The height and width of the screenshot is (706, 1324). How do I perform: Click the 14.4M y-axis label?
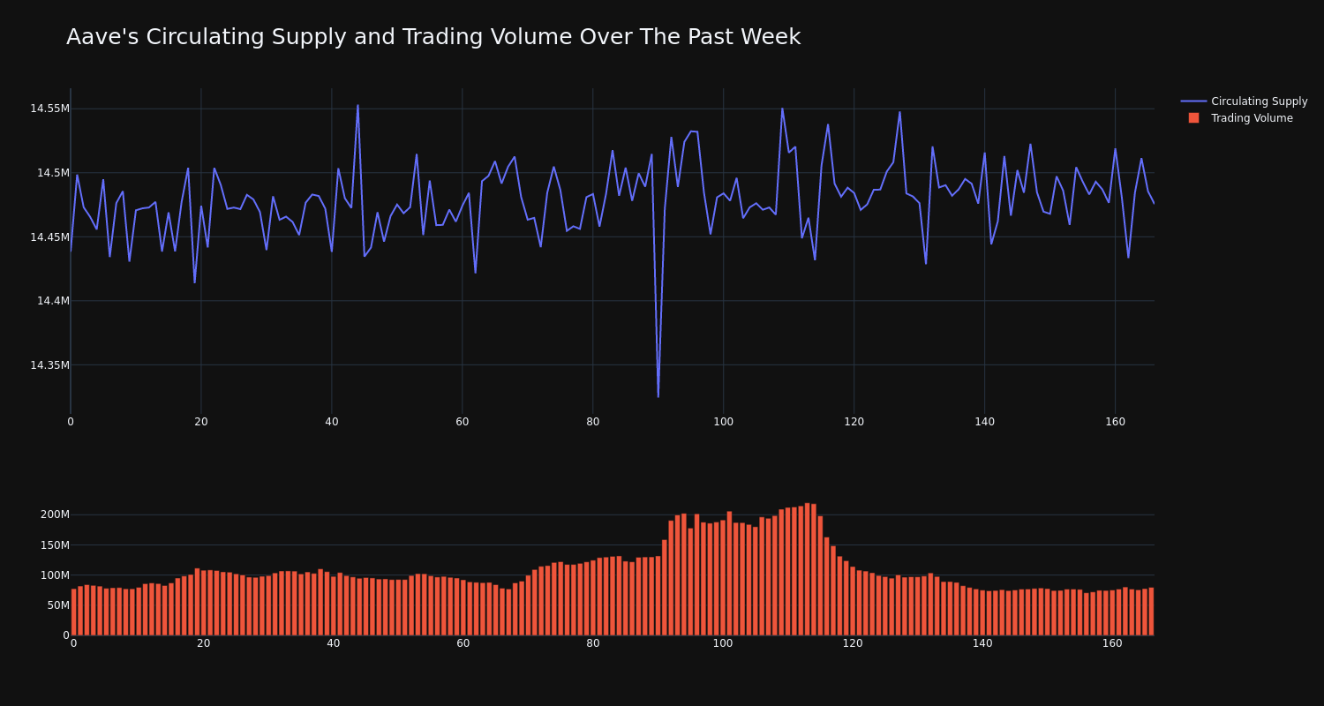[53, 301]
